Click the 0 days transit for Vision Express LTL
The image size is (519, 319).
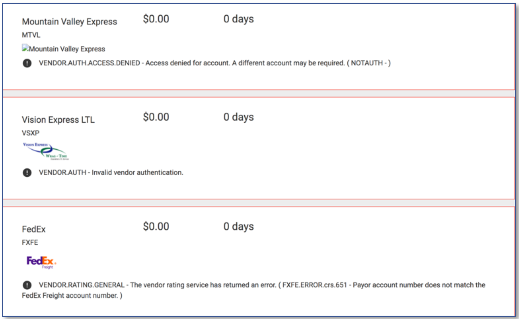coord(239,117)
